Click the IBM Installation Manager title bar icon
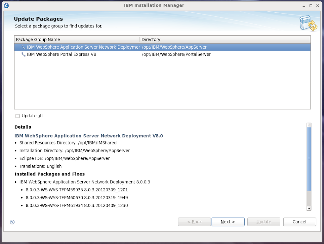 click(6, 5)
